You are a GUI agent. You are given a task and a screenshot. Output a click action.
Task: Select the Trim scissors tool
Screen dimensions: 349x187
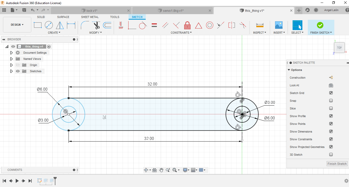96,25
